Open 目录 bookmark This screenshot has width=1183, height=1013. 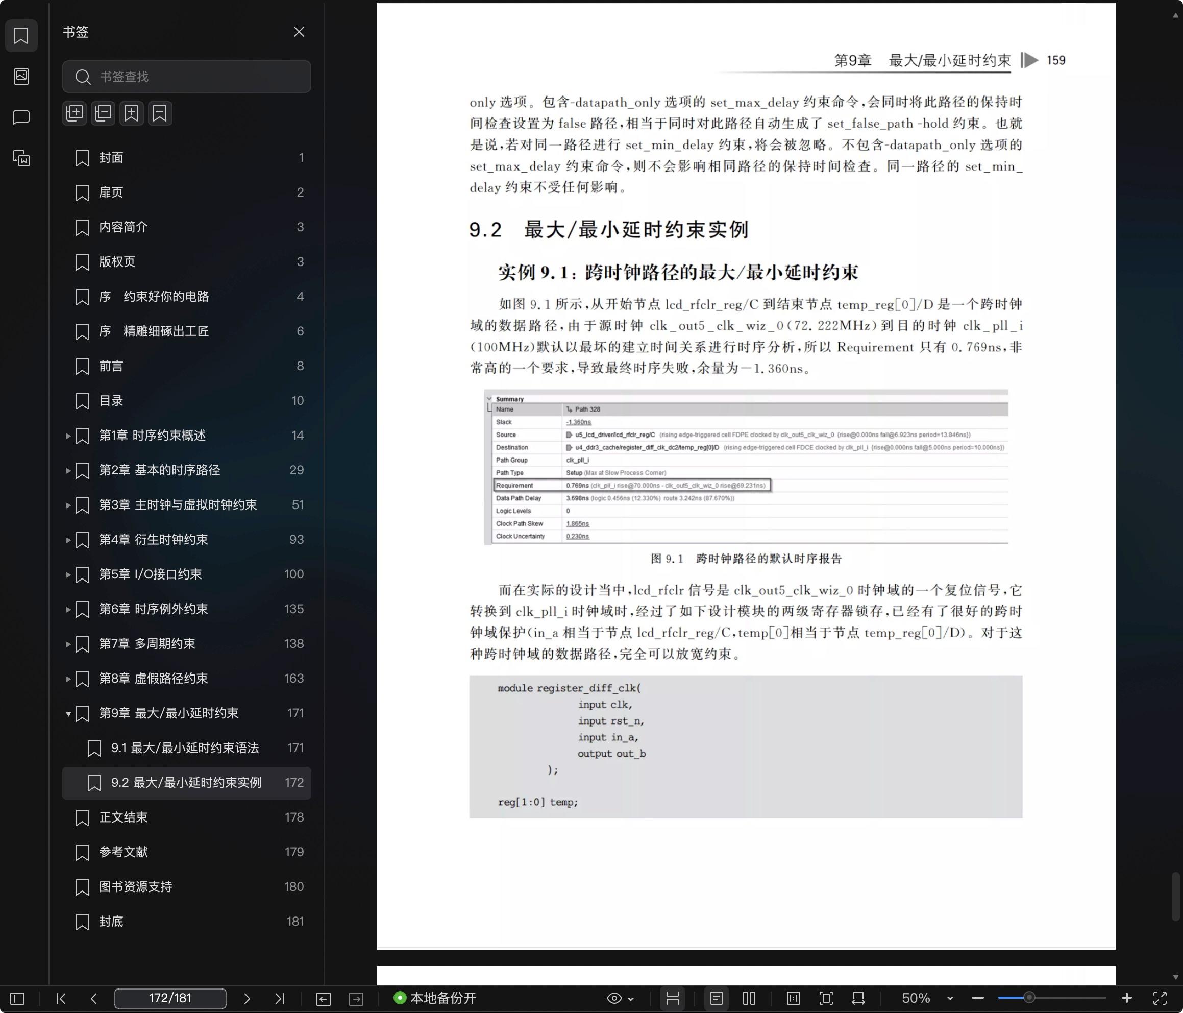(187, 401)
